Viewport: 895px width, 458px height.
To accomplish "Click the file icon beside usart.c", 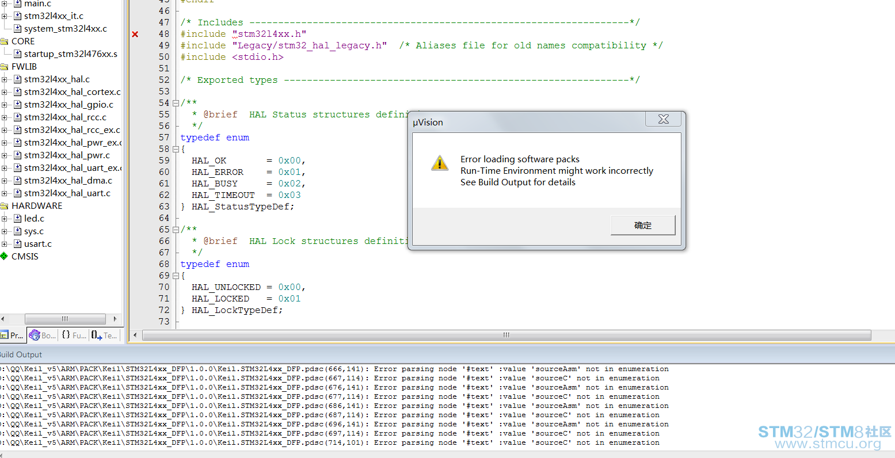I will [x=18, y=244].
